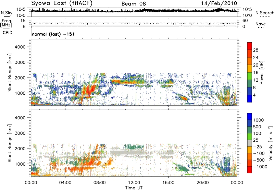Click the 'Nave' legend label
The image size is (274, 190).
(260, 24)
